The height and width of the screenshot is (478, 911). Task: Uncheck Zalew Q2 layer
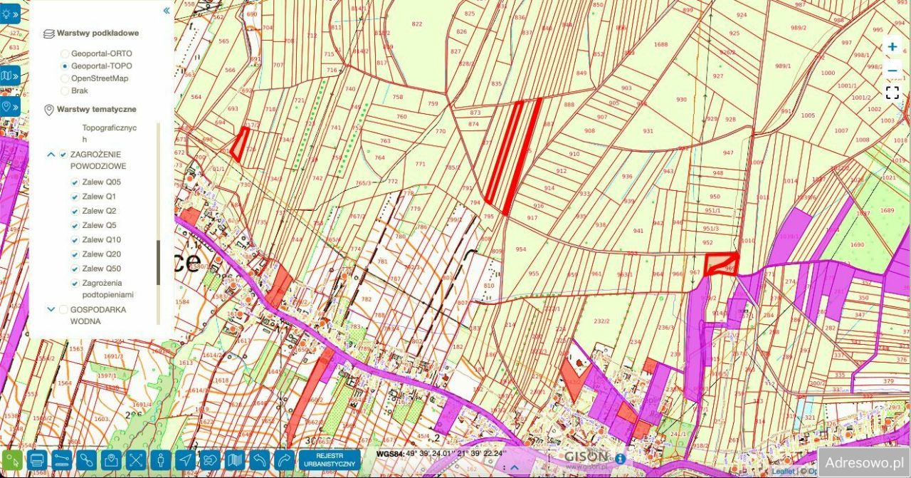(x=75, y=212)
